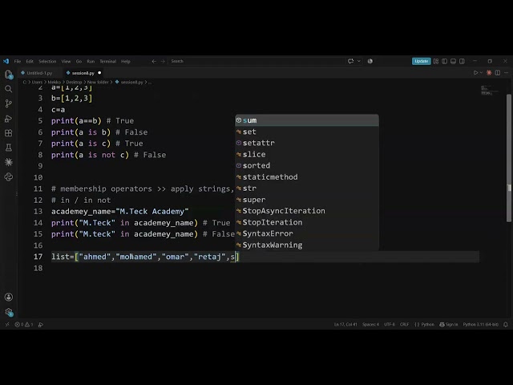Switch to the Untitled-1.py tab
513x385 pixels.
(39, 73)
